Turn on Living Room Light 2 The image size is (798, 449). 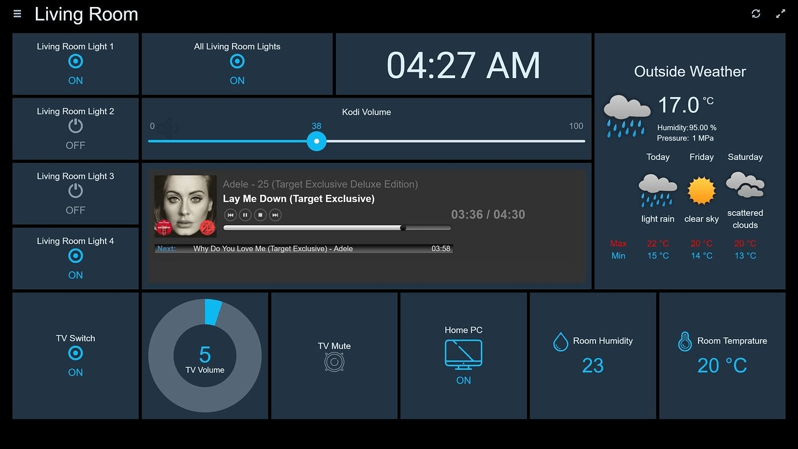[x=75, y=126]
